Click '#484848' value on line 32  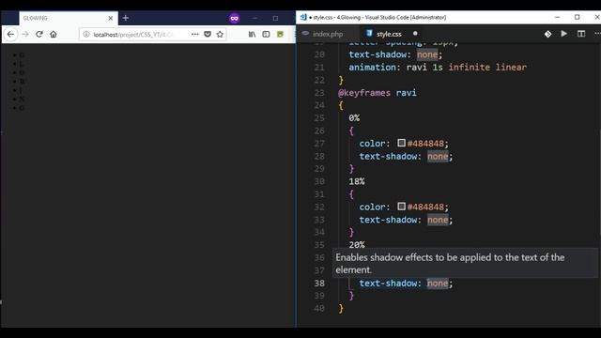point(425,207)
